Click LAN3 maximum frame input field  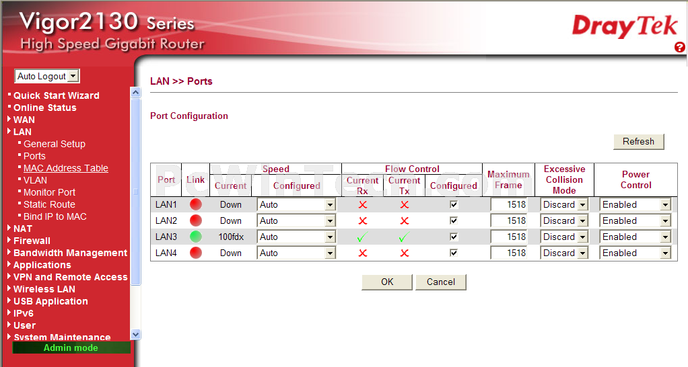pos(509,237)
